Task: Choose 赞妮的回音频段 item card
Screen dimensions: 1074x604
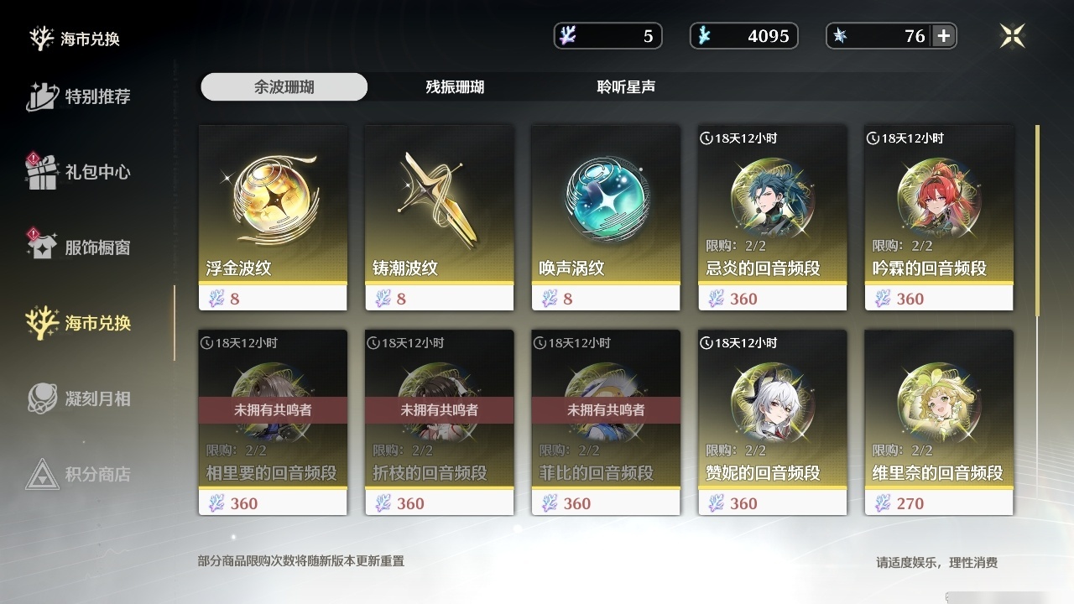Action: [772, 423]
